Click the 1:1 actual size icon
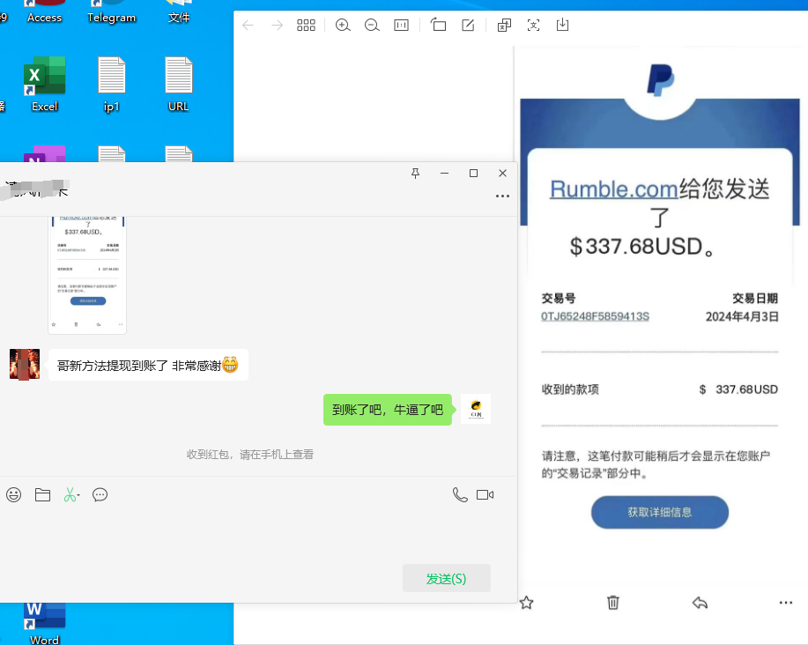 [x=401, y=25]
